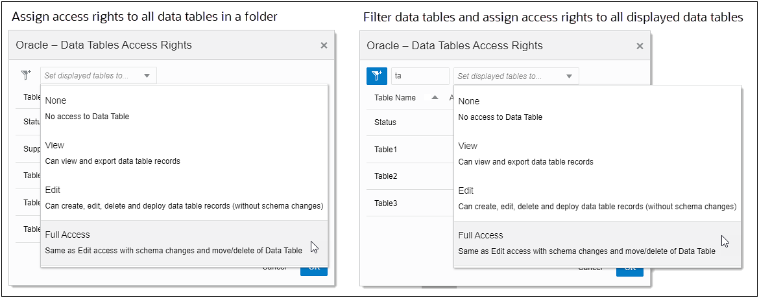Click the sort arrow beside Table Name
This screenshot has height=298, width=759.
click(435, 98)
